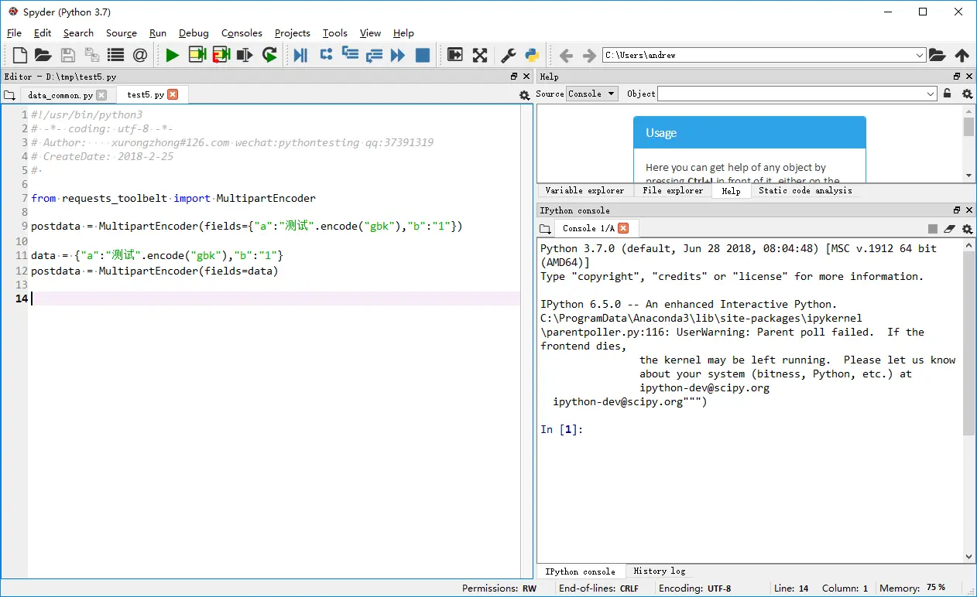The image size is (977, 597).
Task: Toggle the Help pane lock icon
Action: pyautogui.click(x=947, y=94)
